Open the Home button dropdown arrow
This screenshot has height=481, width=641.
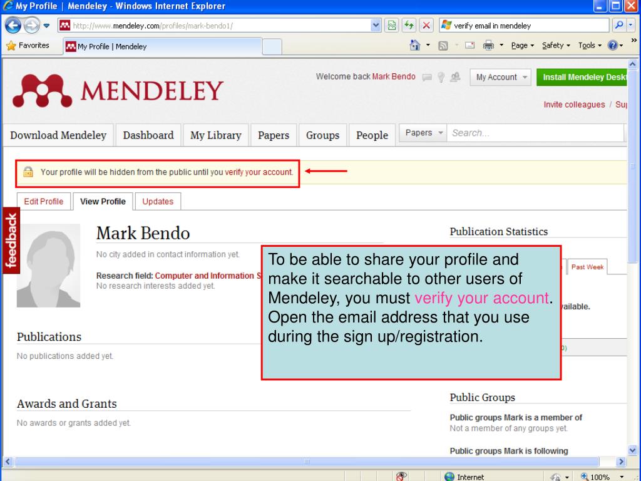pos(428,45)
